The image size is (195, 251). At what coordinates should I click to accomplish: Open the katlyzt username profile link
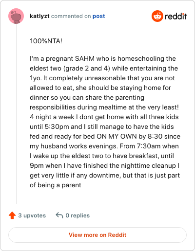coord(39,16)
